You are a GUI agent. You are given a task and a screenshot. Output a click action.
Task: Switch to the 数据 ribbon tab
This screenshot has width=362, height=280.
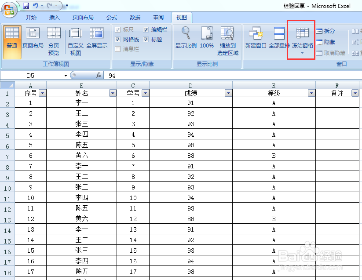tap(135, 18)
